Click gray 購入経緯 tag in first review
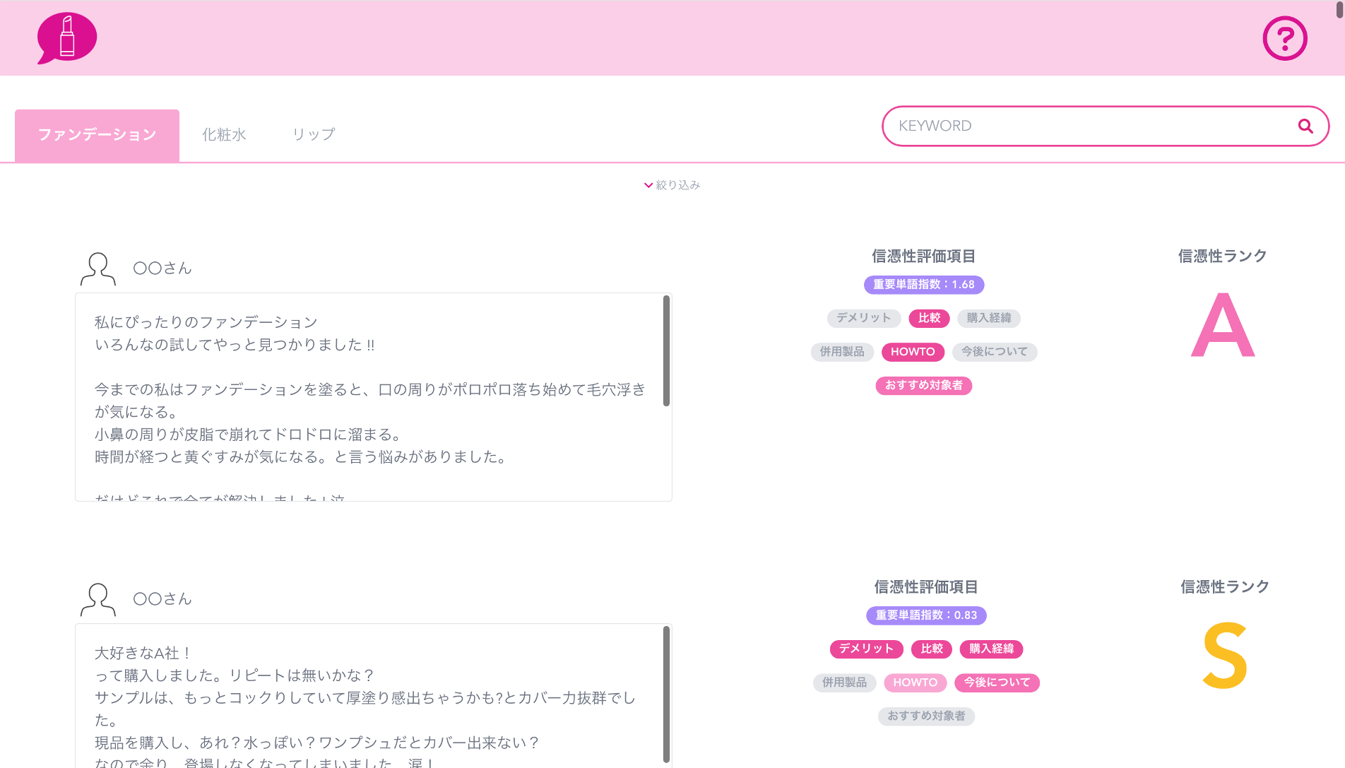The height and width of the screenshot is (768, 1345). tap(989, 318)
